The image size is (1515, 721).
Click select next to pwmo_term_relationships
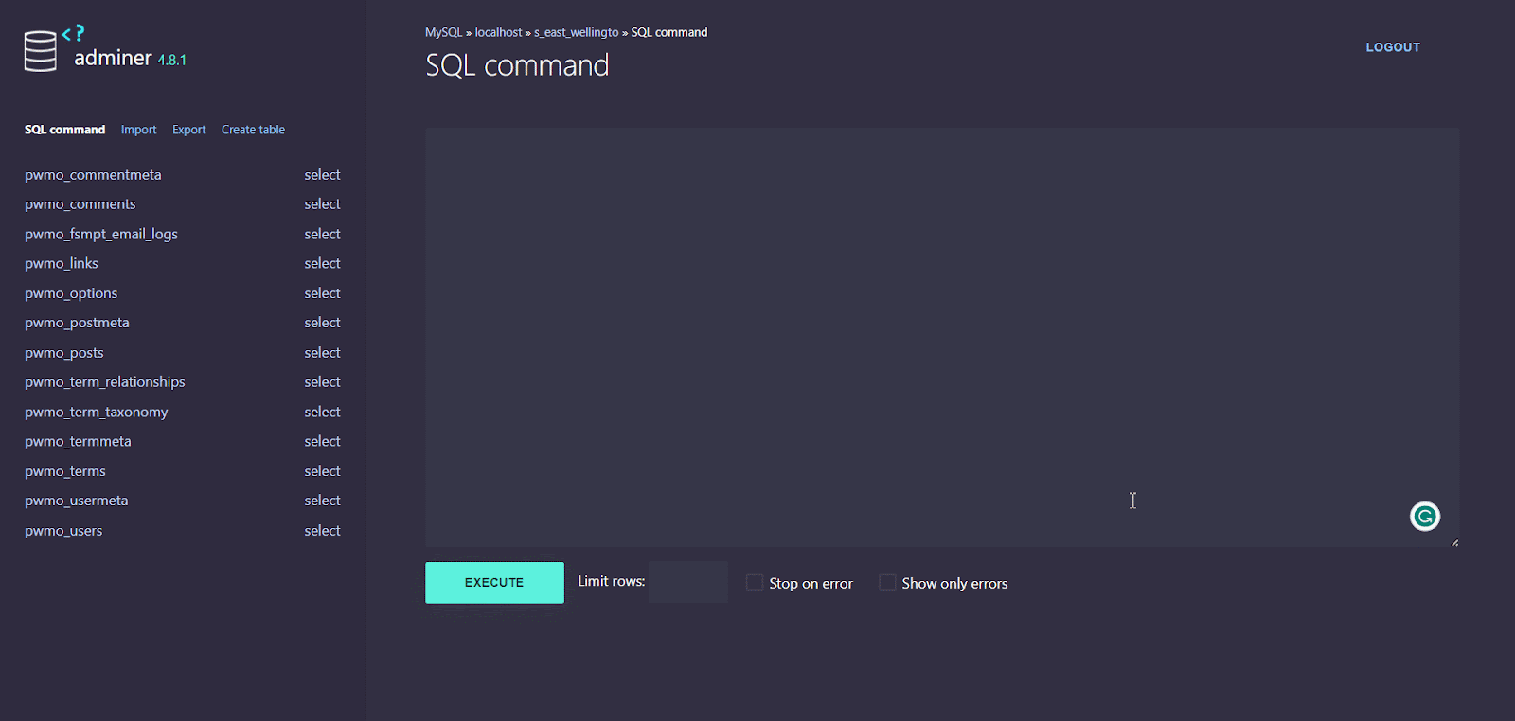[322, 382]
